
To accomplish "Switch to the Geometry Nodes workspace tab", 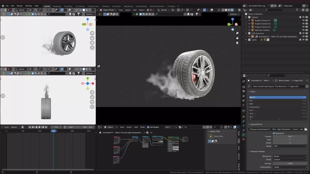I will pyautogui.click(x=157, y=6).
